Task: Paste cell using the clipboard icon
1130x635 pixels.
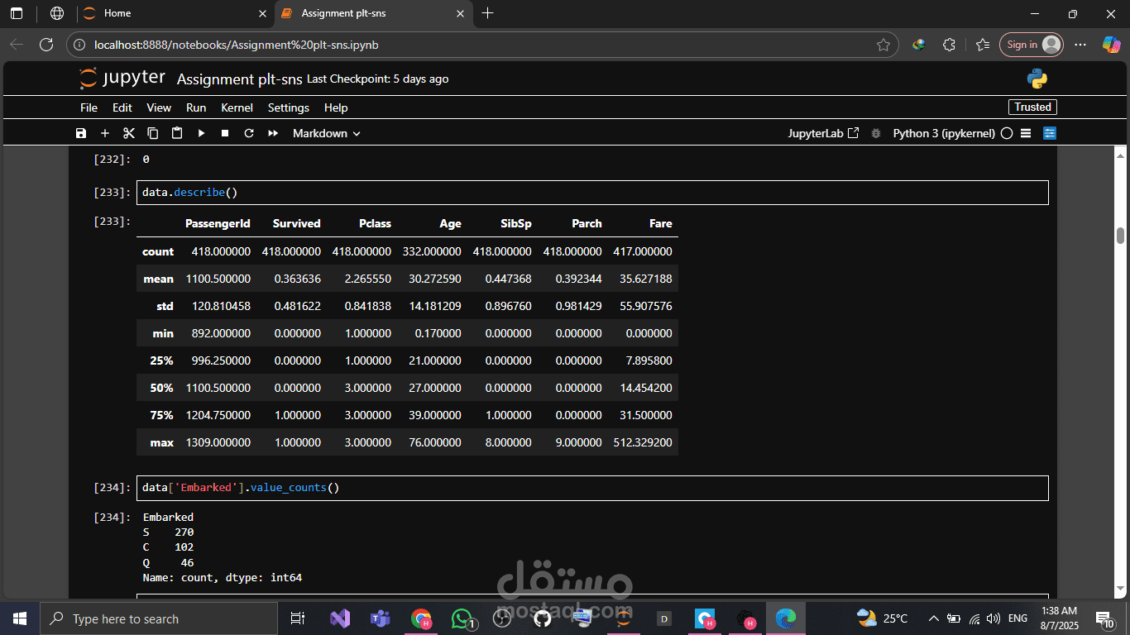Action: [x=177, y=133]
